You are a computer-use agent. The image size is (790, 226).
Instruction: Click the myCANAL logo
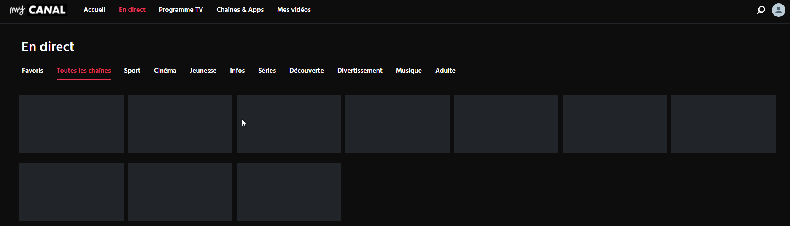pos(38,10)
